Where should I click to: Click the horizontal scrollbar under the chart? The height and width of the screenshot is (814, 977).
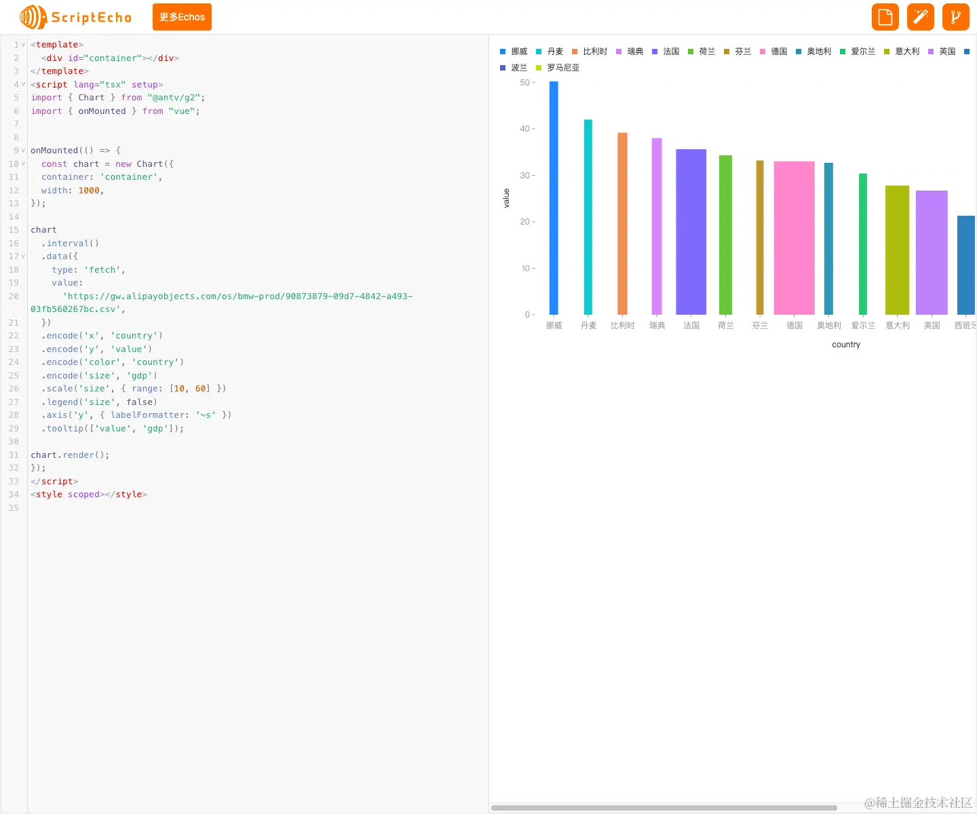(664, 808)
